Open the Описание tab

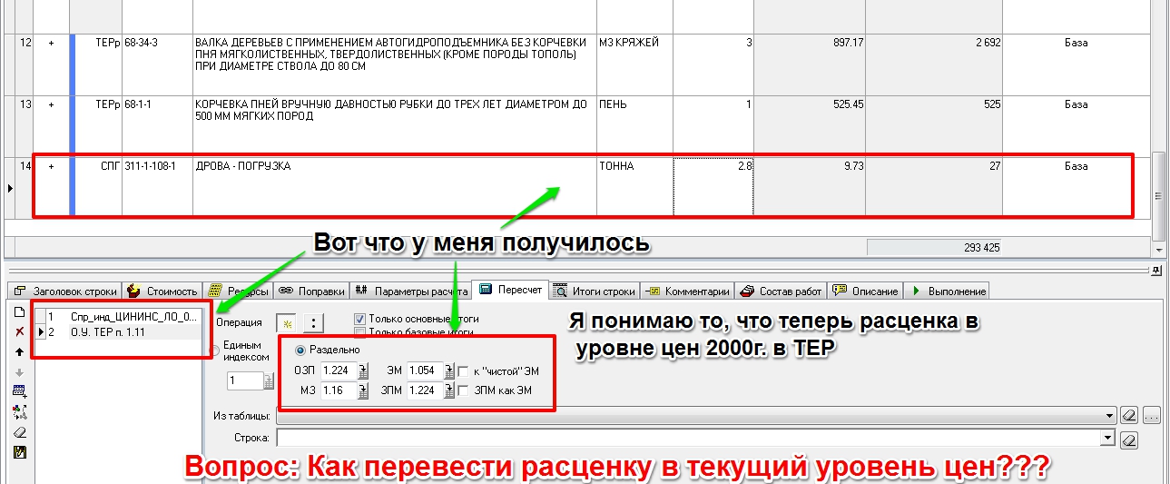(866, 291)
